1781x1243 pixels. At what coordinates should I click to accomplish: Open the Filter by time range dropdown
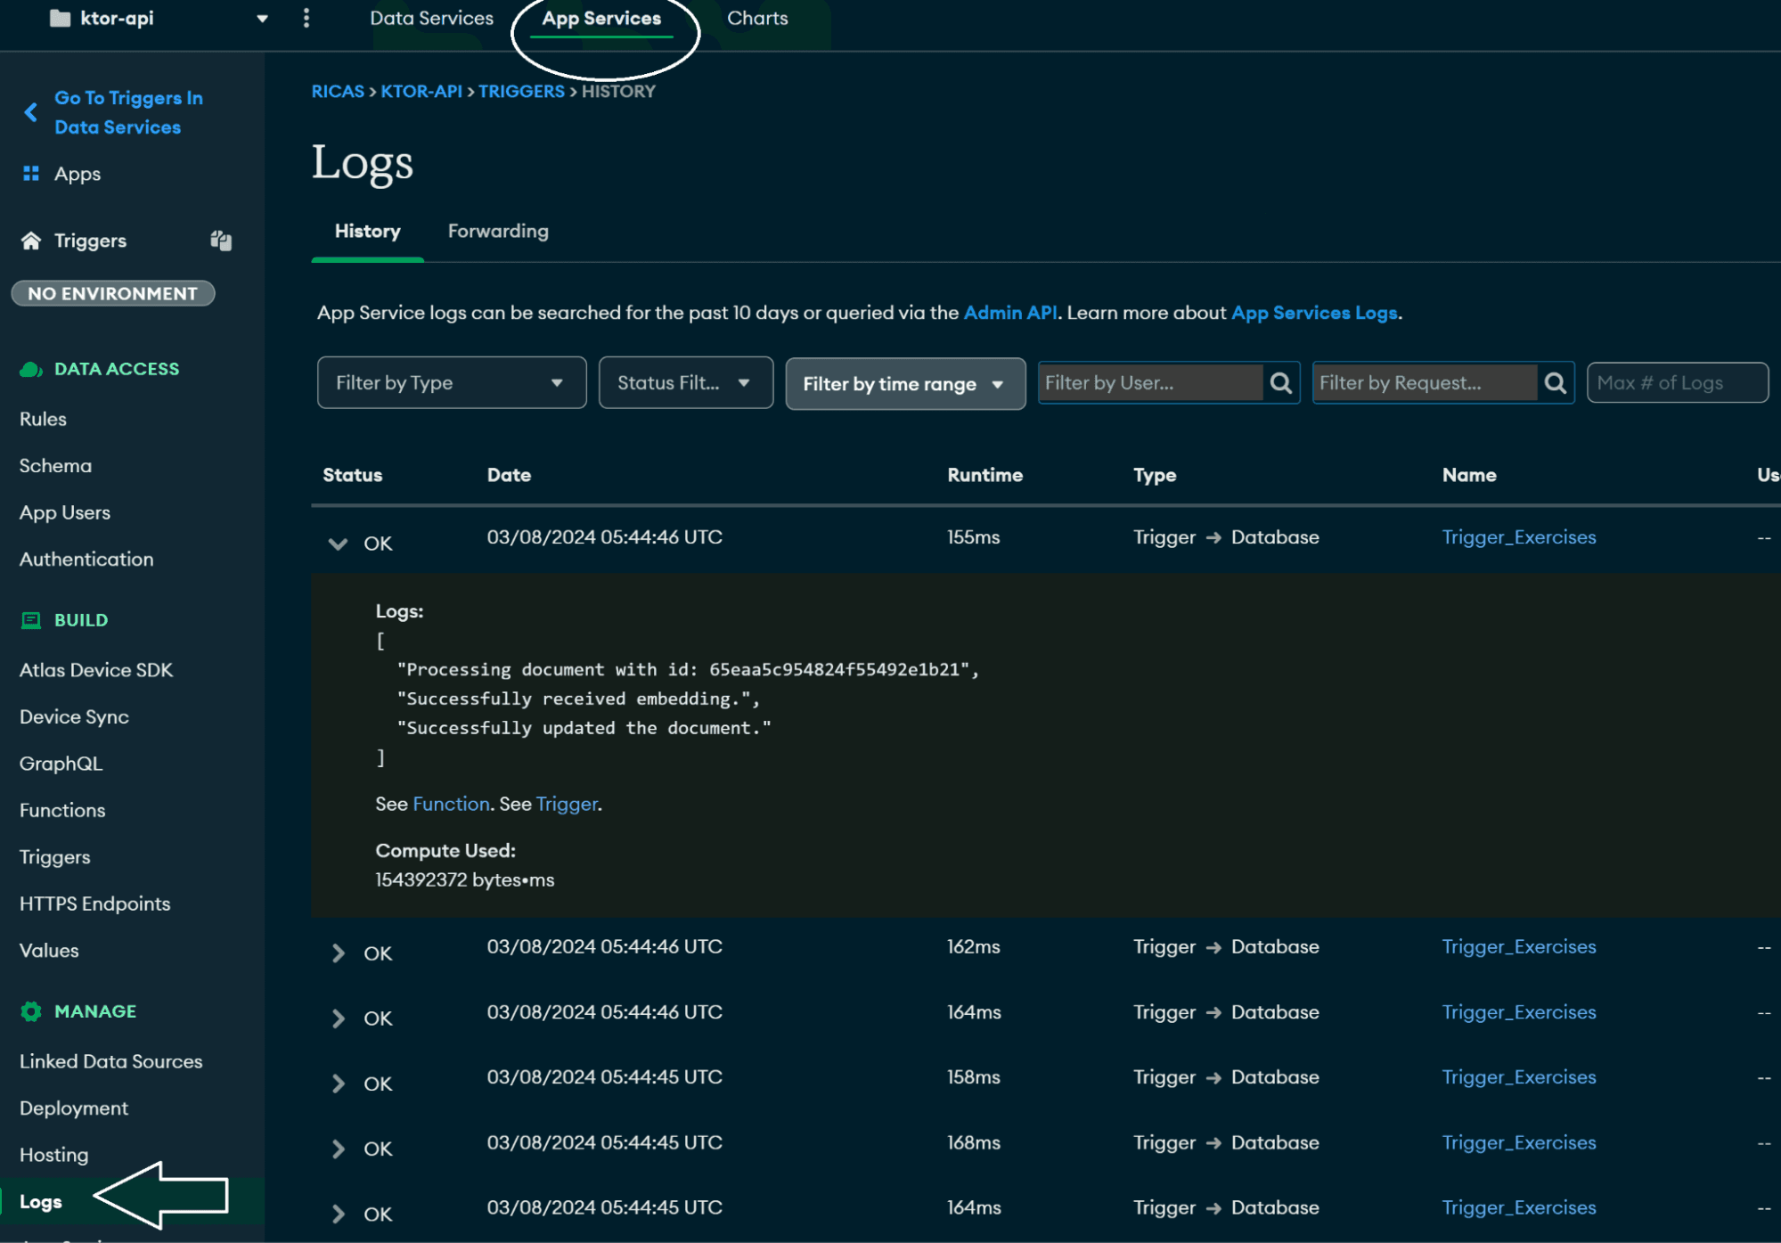point(904,384)
